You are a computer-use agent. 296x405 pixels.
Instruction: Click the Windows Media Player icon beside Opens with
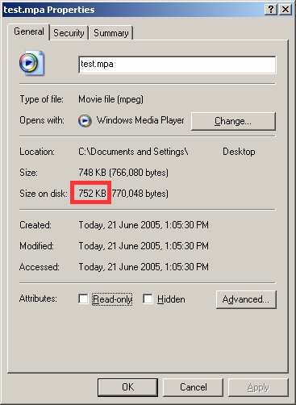(85, 121)
